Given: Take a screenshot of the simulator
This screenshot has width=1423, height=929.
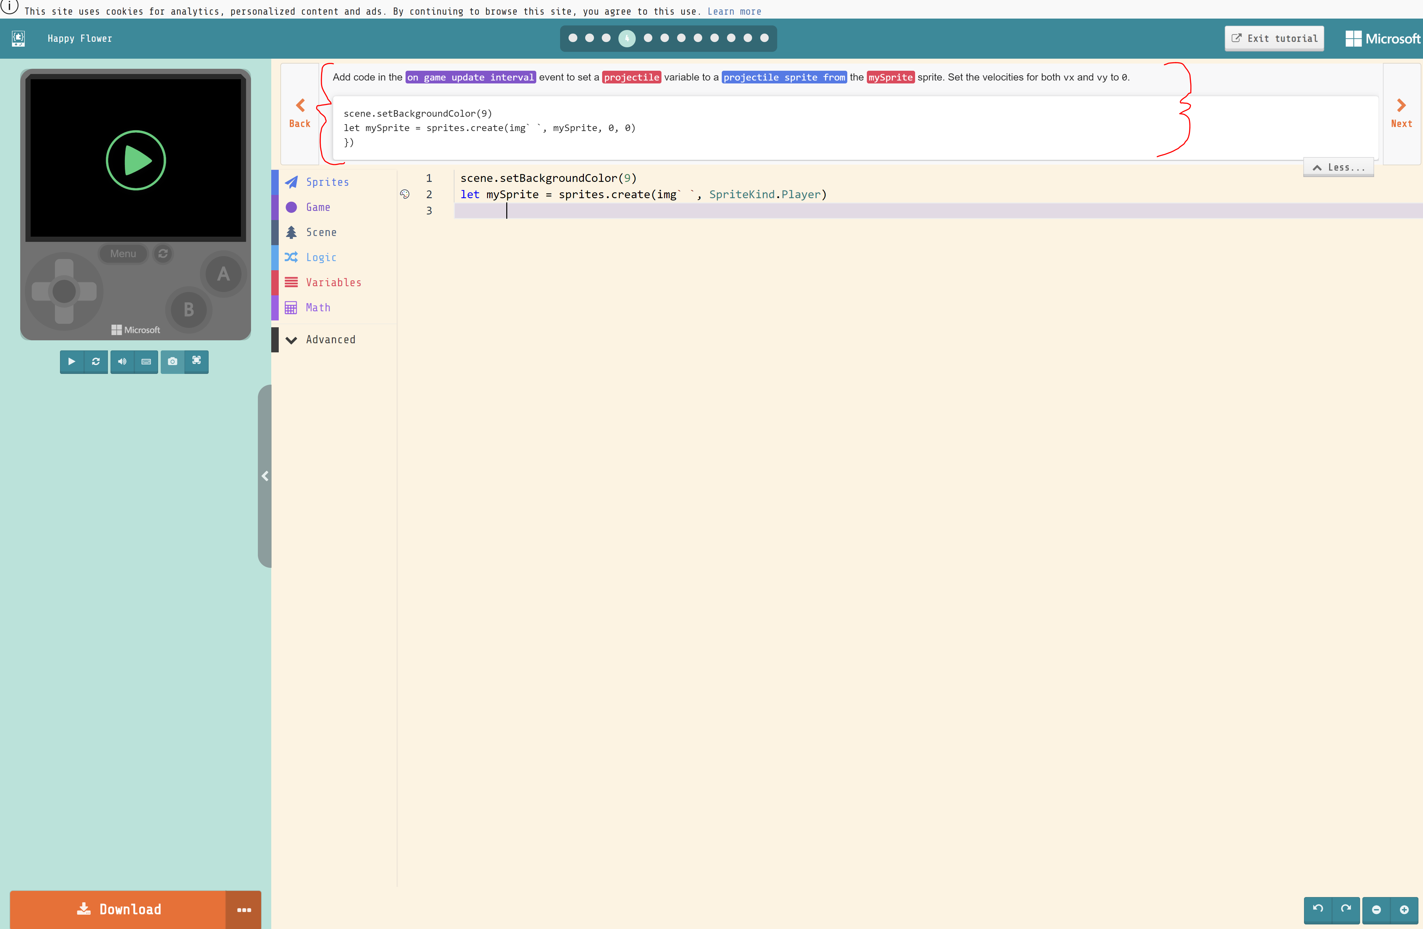Looking at the screenshot, I should click(172, 362).
